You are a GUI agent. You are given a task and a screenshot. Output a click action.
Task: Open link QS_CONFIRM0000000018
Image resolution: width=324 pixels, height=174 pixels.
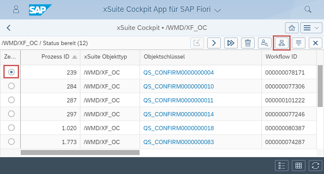click(x=178, y=128)
